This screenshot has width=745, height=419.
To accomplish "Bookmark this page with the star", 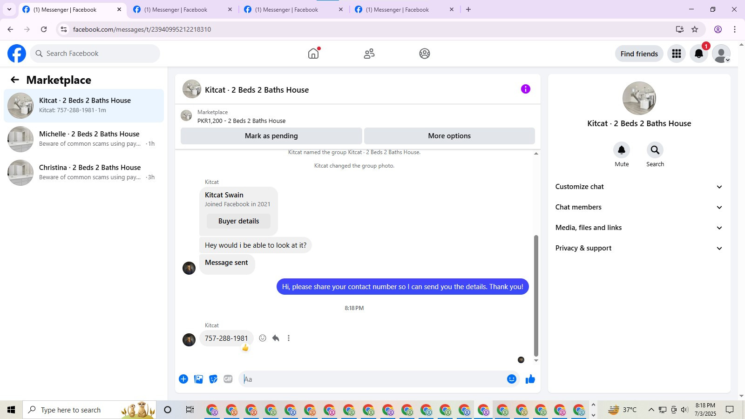I will coord(695,29).
